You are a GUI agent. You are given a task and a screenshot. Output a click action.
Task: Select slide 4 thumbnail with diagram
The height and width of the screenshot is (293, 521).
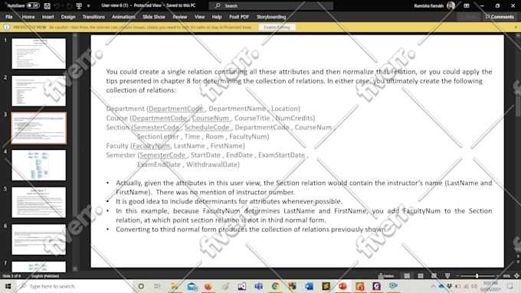[39, 165]
